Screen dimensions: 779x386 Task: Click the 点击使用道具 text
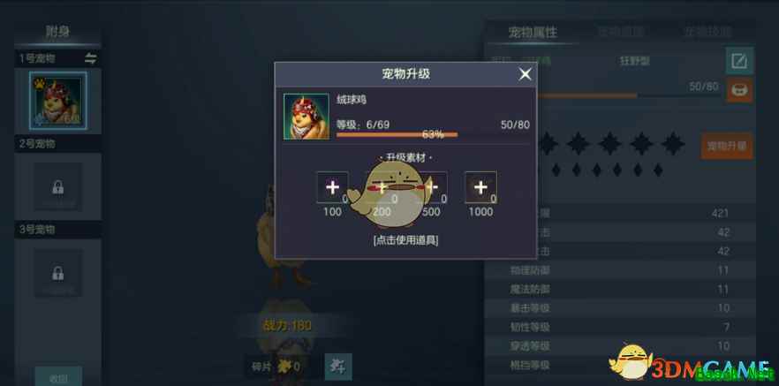(x=405, y=240)
